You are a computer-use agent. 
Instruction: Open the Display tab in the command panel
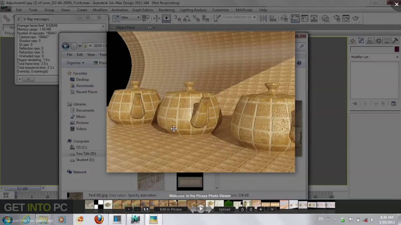point(387,41)
